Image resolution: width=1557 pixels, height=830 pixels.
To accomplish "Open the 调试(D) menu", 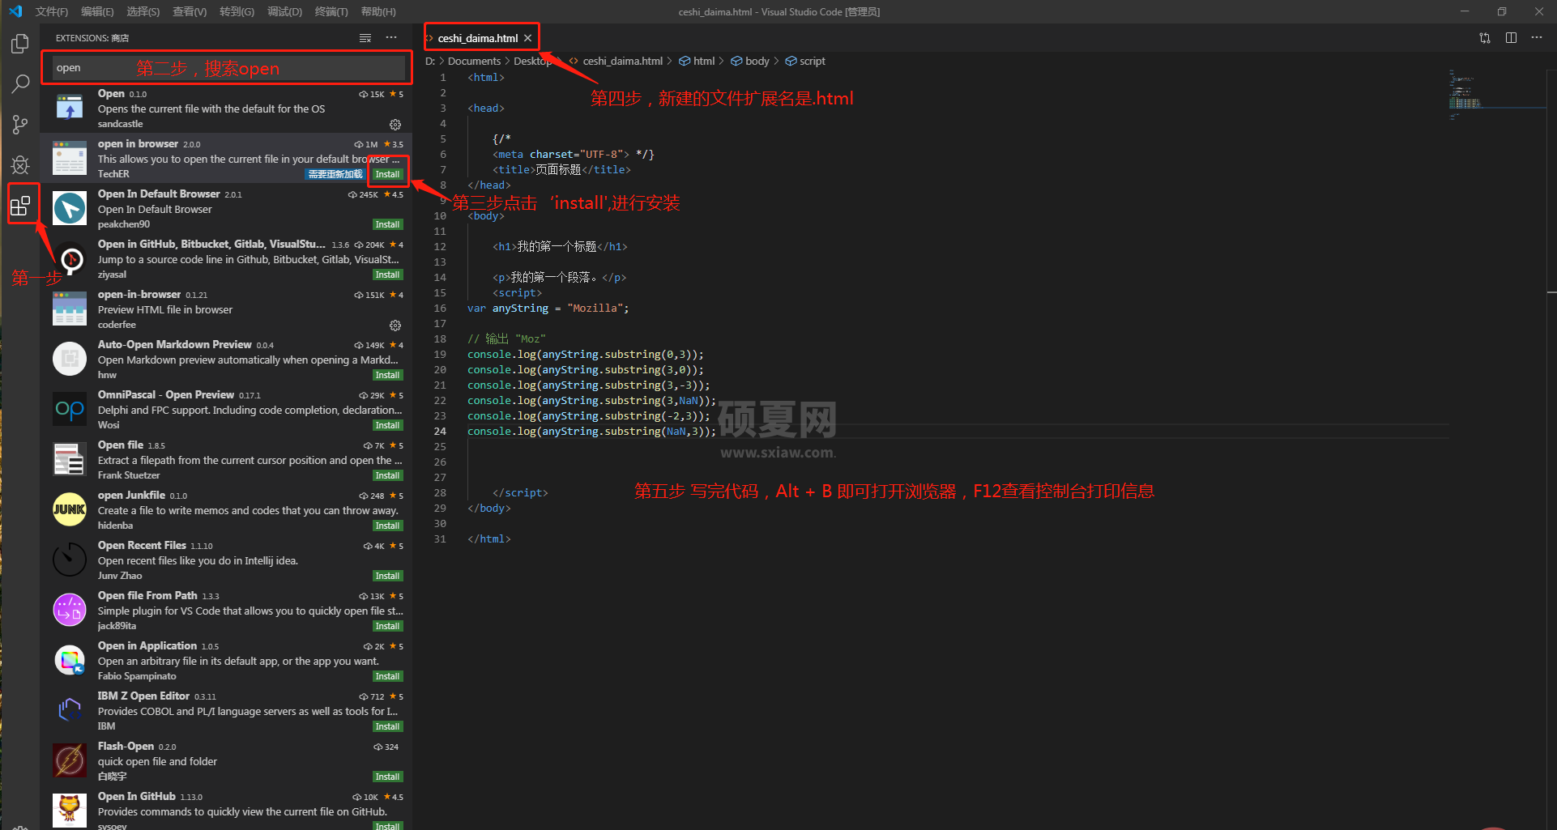I will tap(284, 11).
